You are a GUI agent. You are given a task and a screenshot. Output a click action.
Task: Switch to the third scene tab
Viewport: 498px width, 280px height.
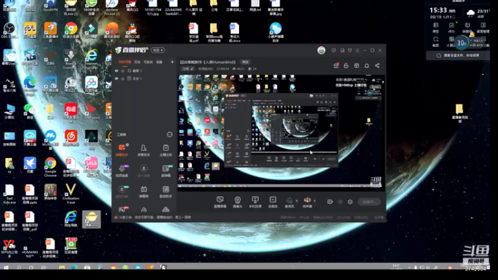[148, 62]
